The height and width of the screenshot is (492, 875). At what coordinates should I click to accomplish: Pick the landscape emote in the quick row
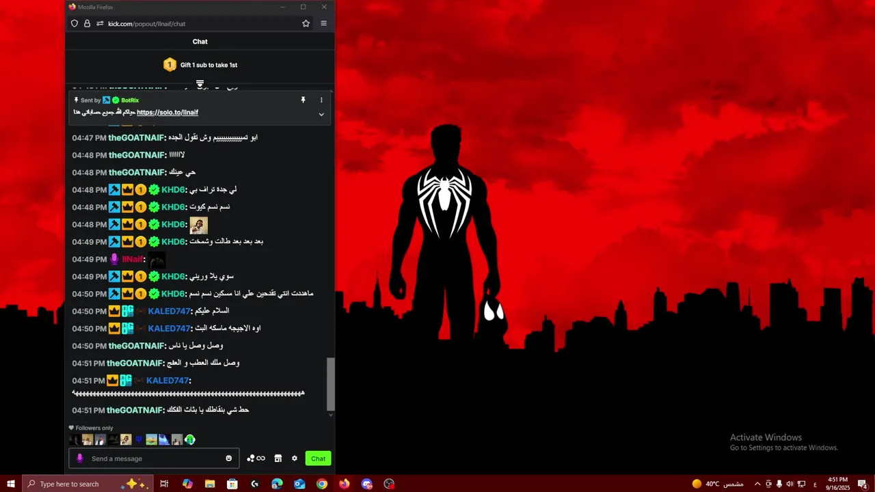(152, 440)
